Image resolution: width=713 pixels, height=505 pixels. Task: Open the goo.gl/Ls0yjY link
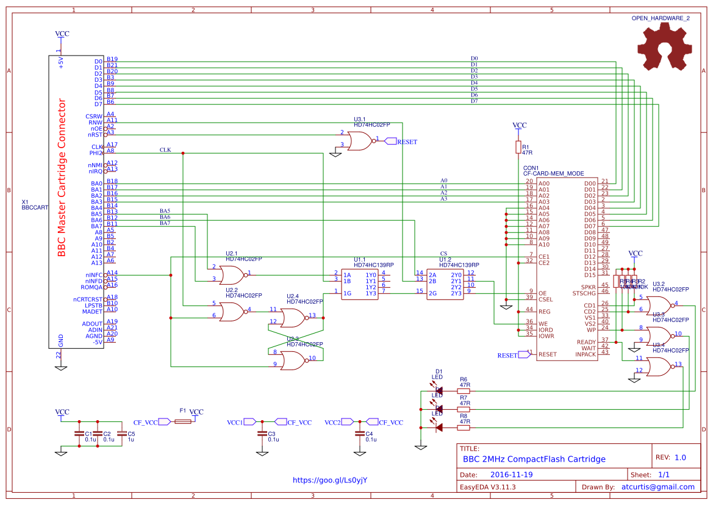(x=330, y=480)
